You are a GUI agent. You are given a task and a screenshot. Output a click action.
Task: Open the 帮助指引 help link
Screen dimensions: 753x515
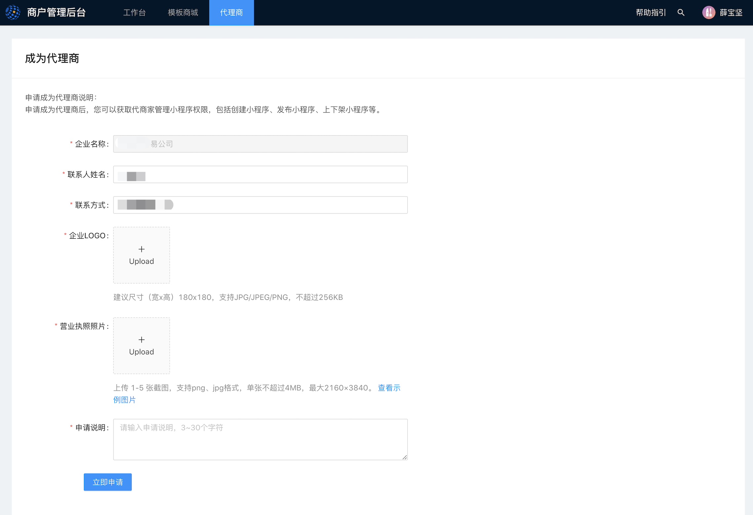click(651, 13)
